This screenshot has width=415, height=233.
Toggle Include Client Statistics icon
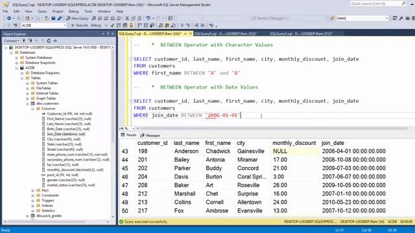pyautogui.click(x=152, y=25)
